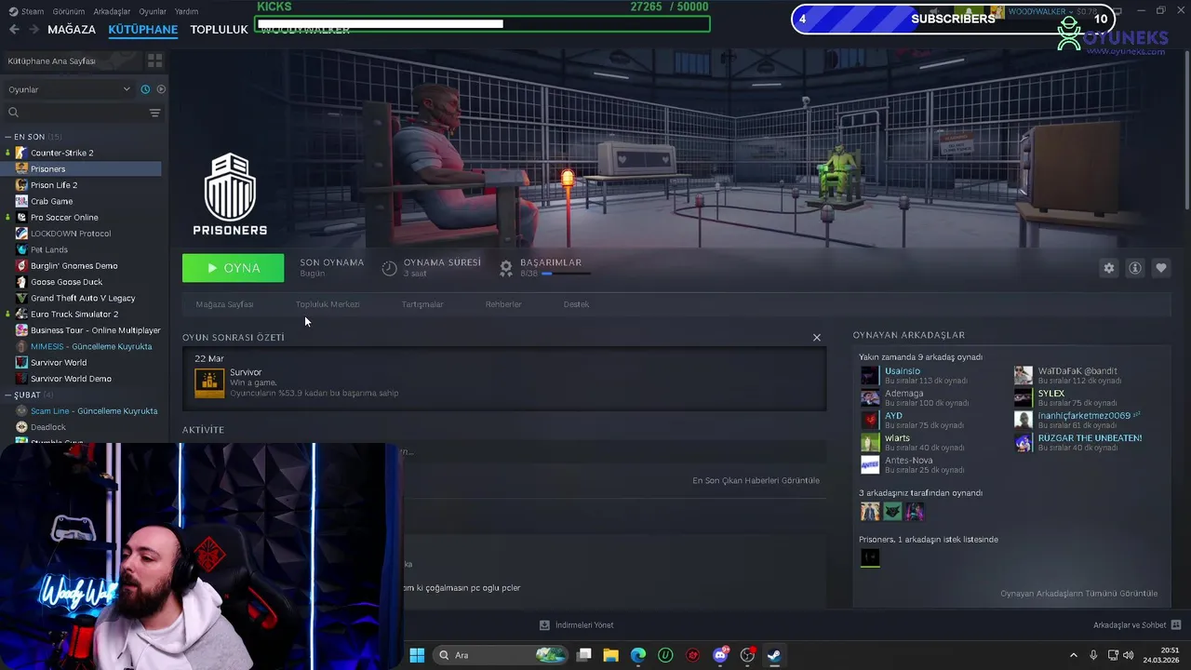
Task: Open En Son Çıkan Haberleri Görüntüle
Action: tap(756, 480)
